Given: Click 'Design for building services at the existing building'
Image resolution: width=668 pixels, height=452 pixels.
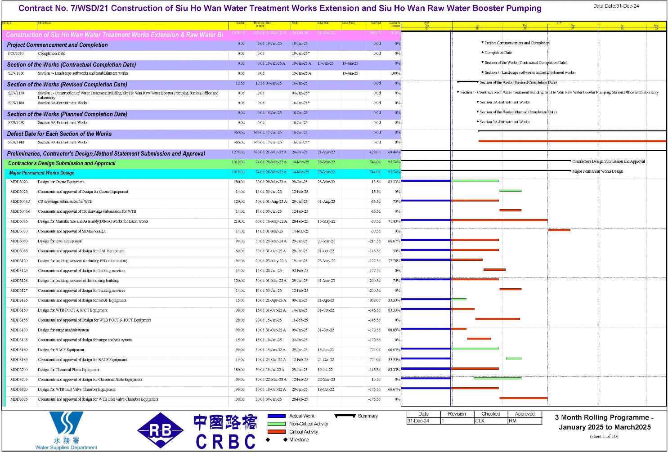Looking at the screenshot, I should pos(78,281).
